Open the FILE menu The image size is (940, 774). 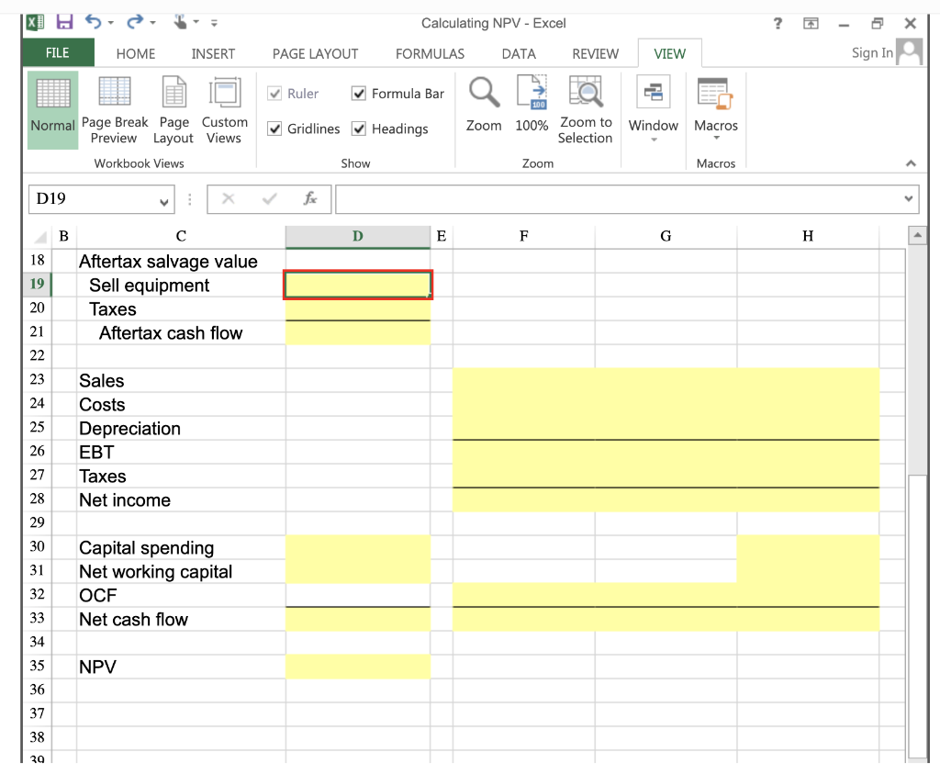[x=57, y=53]
